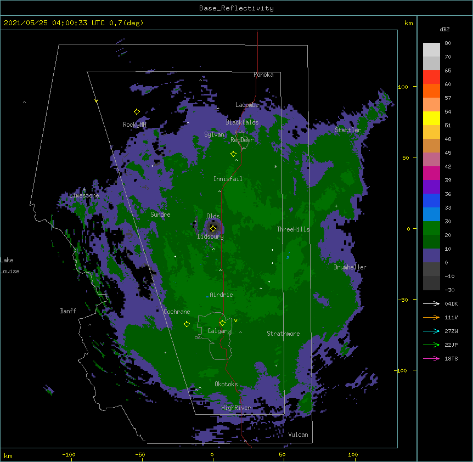This screenshot has width=473, height=462.
Task: Select the radar site marker between Olds and Didsbury
Action: click(213, 228)
